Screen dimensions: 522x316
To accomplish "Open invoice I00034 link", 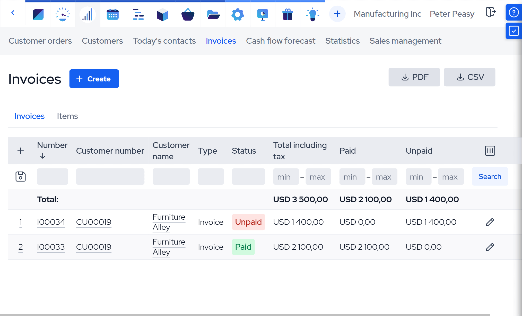I will [51, 222].
